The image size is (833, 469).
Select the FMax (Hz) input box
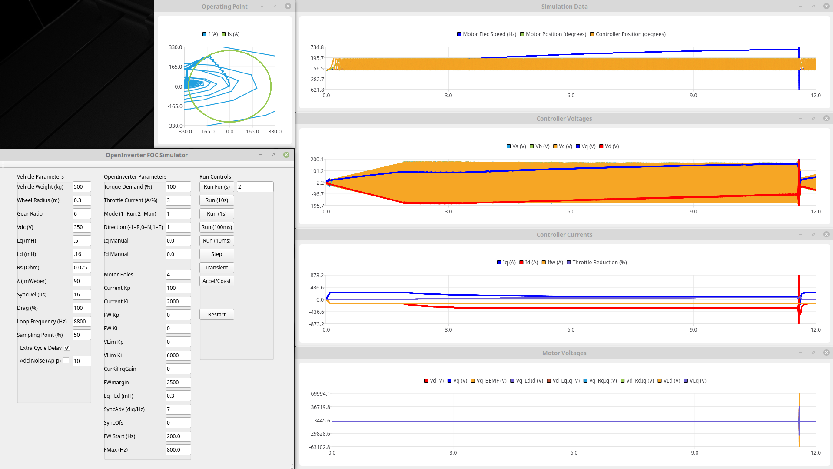tap(178, 450)
